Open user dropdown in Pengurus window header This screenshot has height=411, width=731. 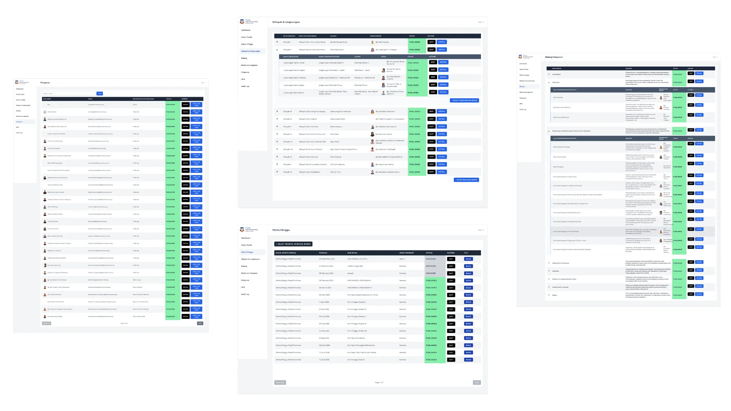tap(203, 83)
